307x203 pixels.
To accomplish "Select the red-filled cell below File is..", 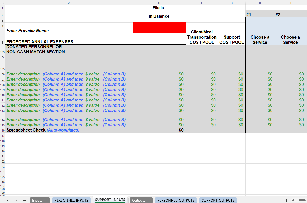I will (x=159, y=27).
